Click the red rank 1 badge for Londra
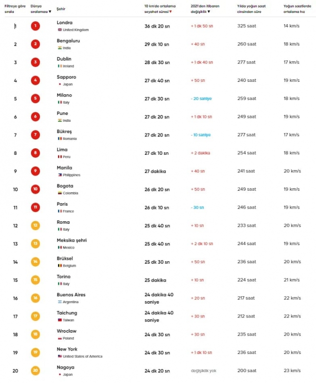The height and width of the screenshot is (383, 316). point(35,26)
